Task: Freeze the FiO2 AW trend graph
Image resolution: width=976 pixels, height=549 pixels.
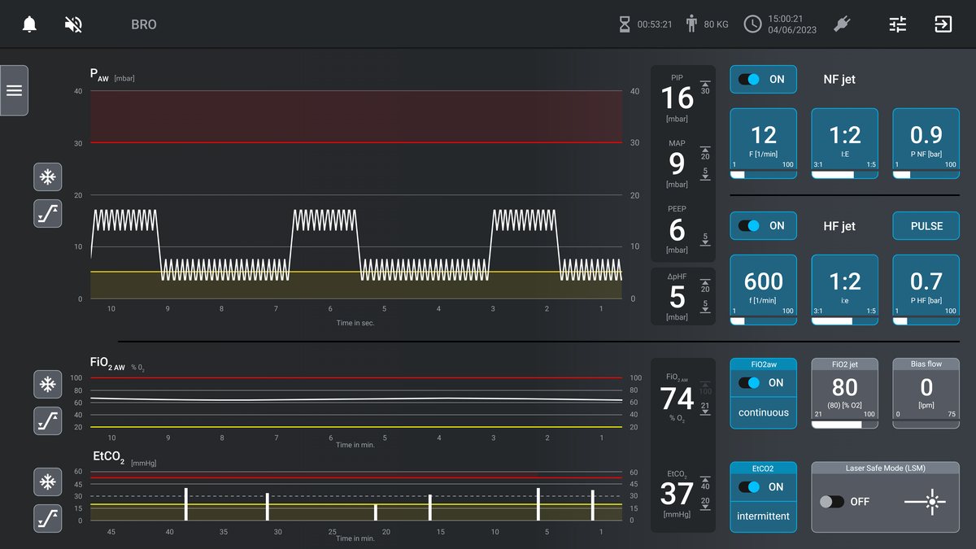Action: click(x=48, y=384)
